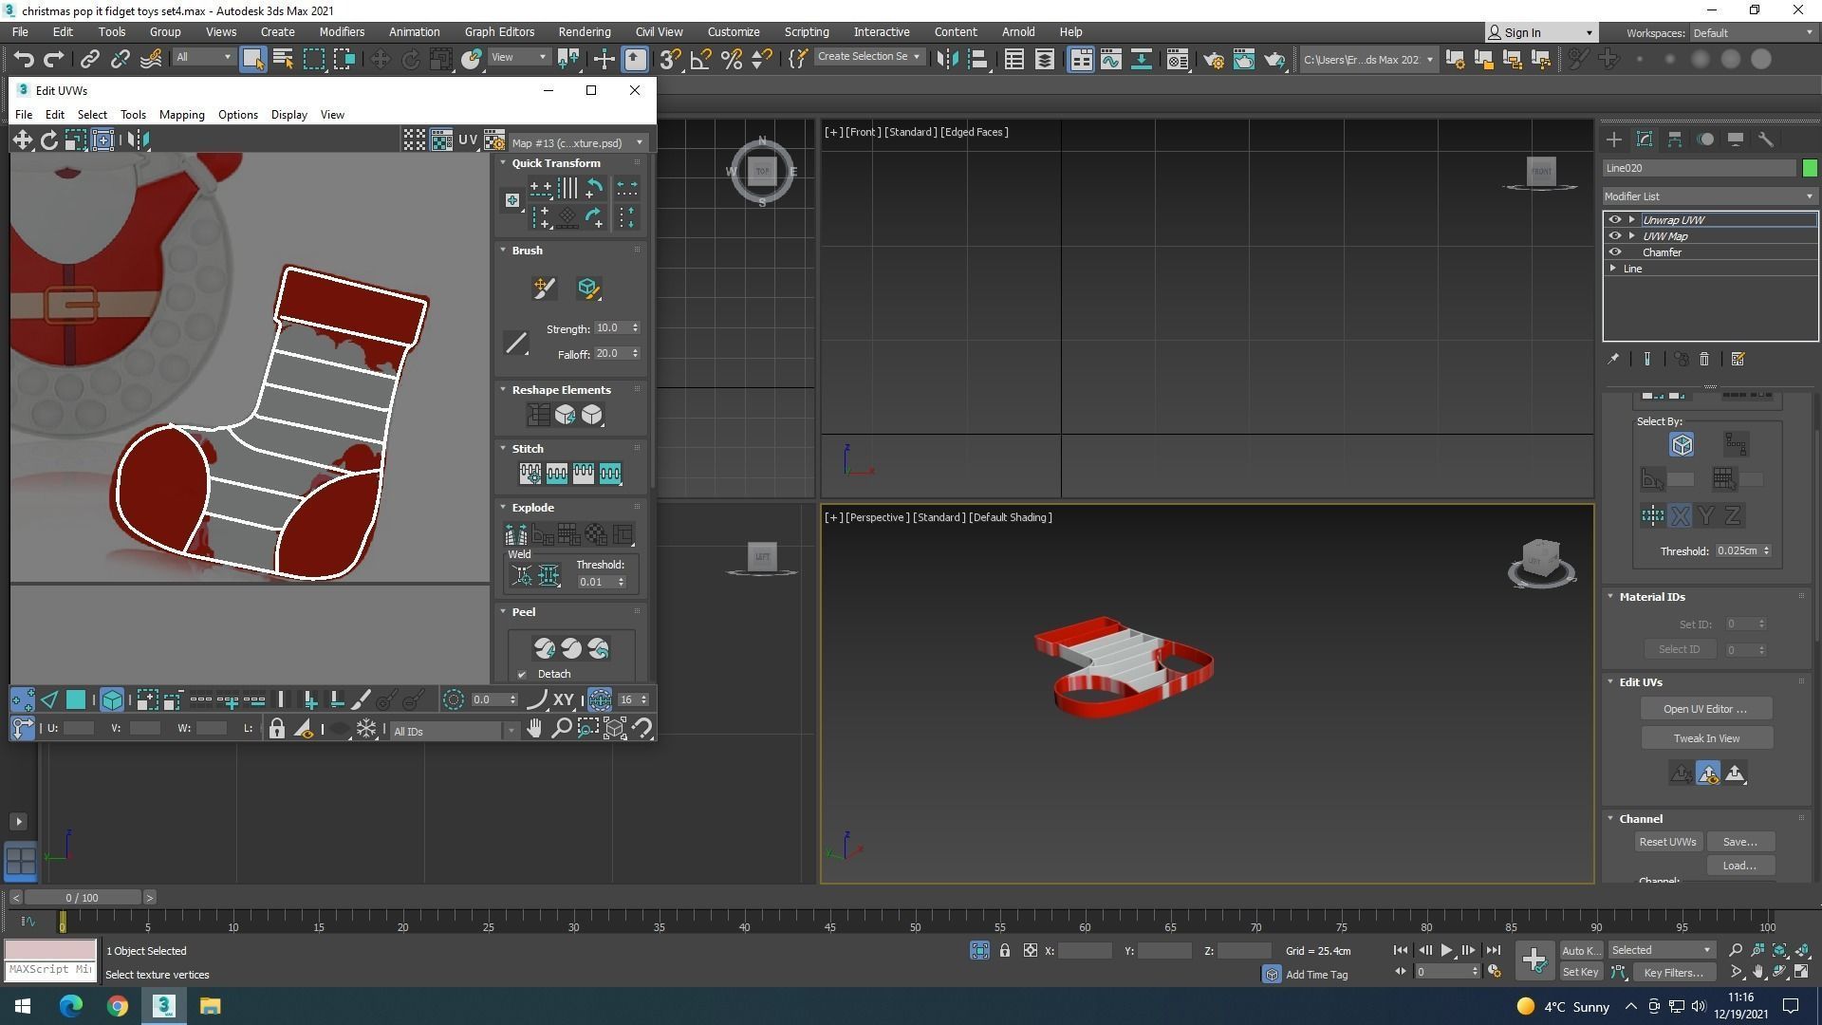Uncheck the Detach checkbox under Peel
Image resolution: width=1822 pixels, height=1025 pixels.
tap(522, 675)
